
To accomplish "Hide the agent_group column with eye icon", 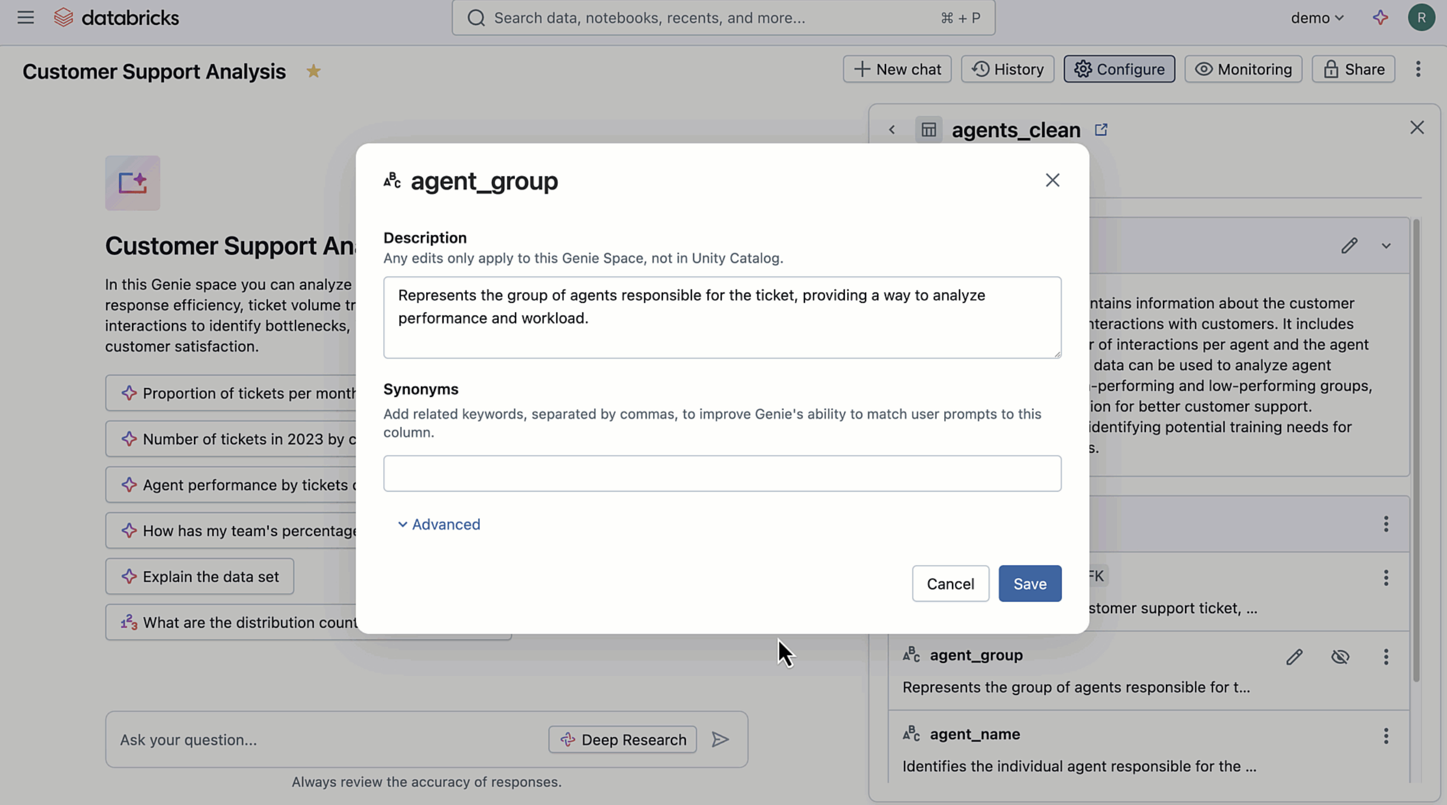I will coord(1340,657).
